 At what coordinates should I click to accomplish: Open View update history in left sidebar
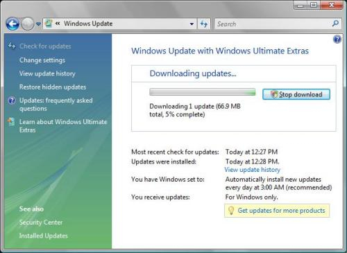coord(47,73)
